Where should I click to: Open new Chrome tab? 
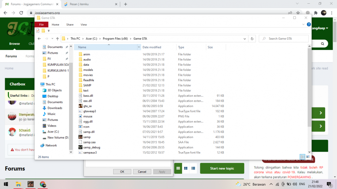coord(125,4)
